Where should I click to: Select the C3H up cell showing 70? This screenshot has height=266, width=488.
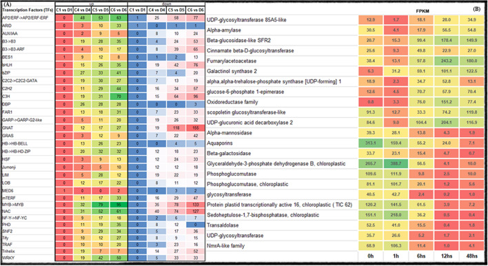pyautogui.click(x=119, y=96)
